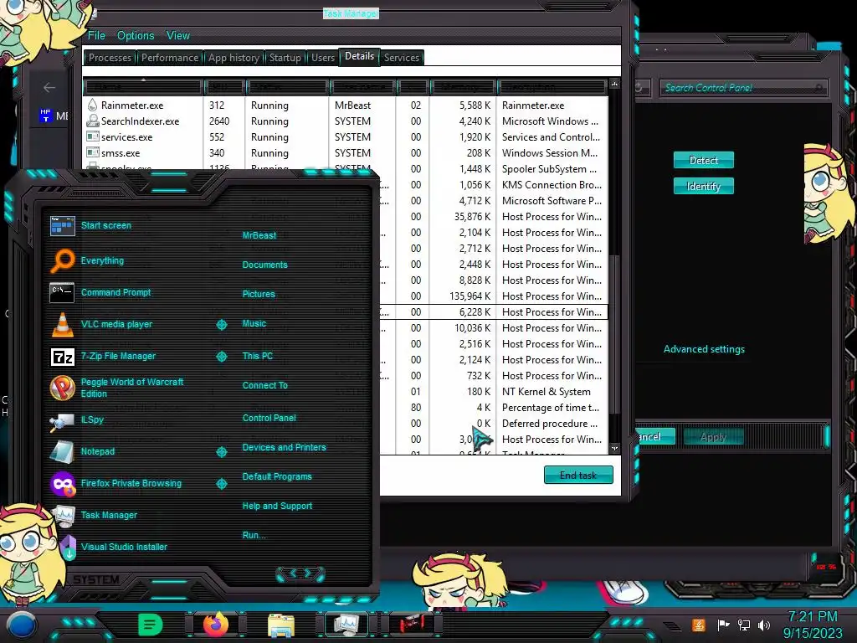857x643 pixels.
Task: Open Help and Support from start menu
Action: [x=277, y=507]
